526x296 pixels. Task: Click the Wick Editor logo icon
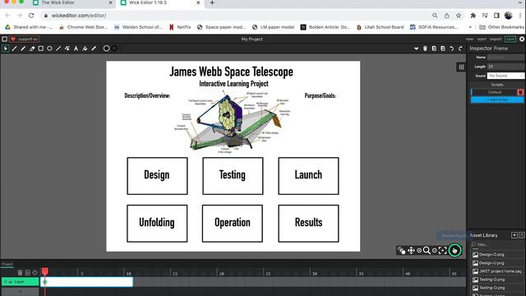pos(5,39)
